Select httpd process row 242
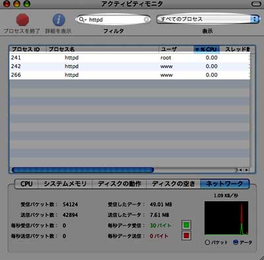Image resolution: width=264 pixels, height=260 pixels. tap(130, 66)
